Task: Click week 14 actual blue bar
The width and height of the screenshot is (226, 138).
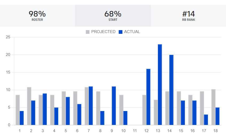Action: tap(171, 90)
